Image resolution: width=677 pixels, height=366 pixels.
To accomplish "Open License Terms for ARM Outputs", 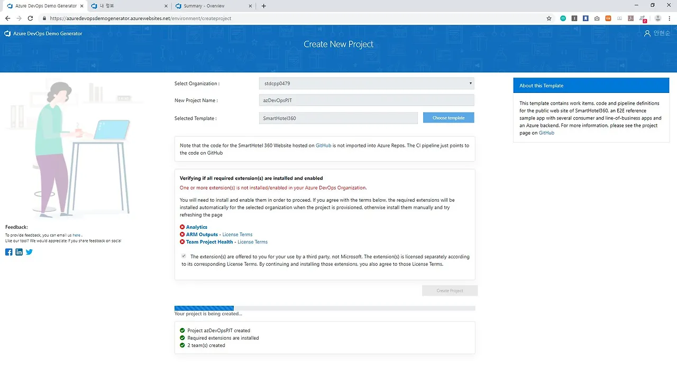I will point(237,234).
